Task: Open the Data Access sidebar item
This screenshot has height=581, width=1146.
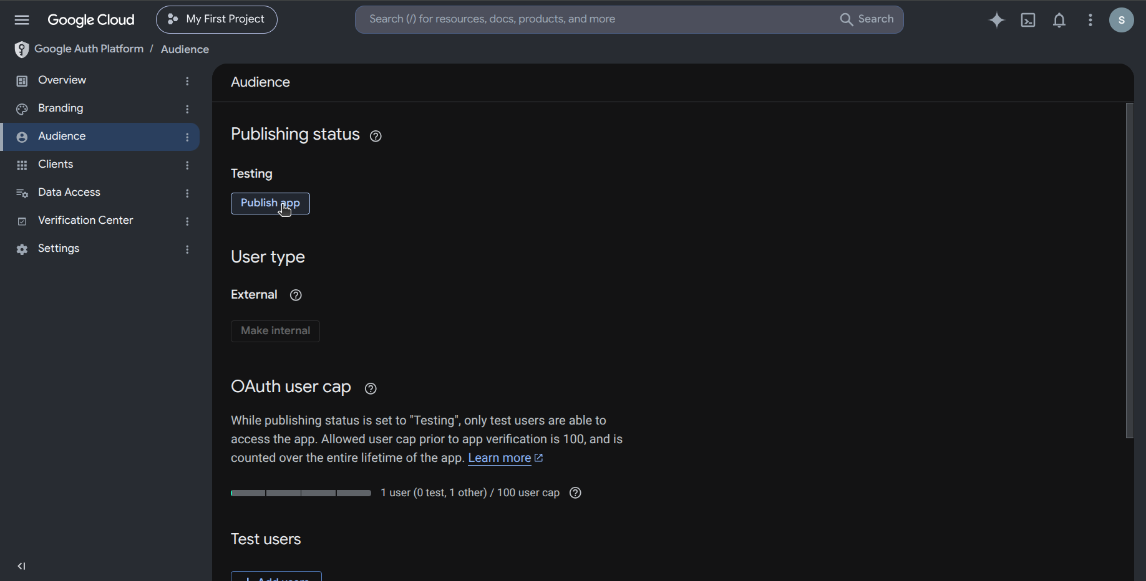Action: tap(100, 193)
